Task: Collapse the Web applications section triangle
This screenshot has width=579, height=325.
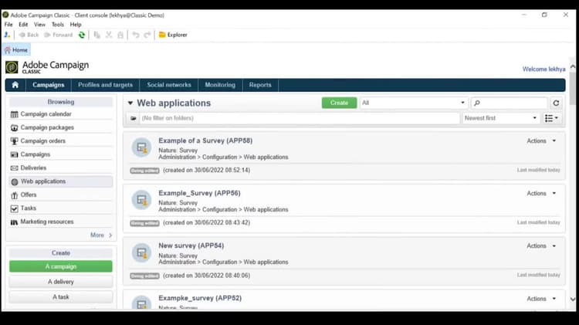Action: coord(130,103)
